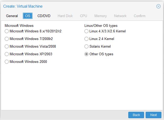Pick Microsoft Windows XP/2003 radio button
The image size is (164, 120).
pos(7,54)
